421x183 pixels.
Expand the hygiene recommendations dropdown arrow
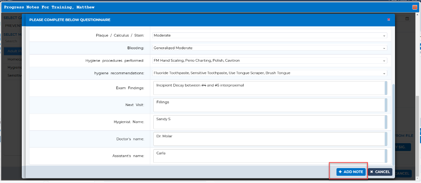[384, 73]
